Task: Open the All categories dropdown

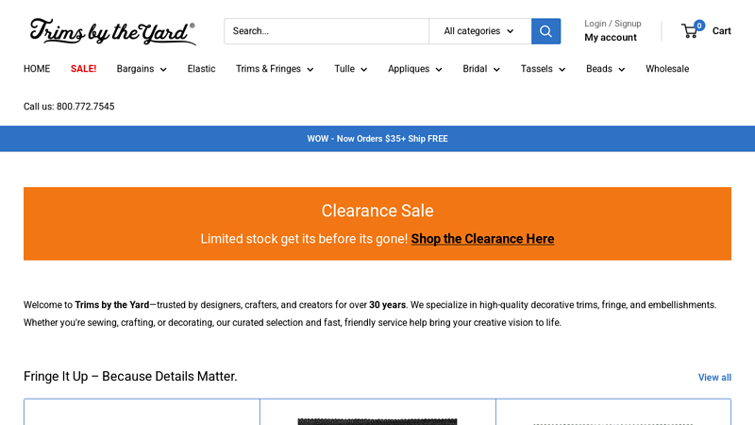Action: tap(479, 31)
